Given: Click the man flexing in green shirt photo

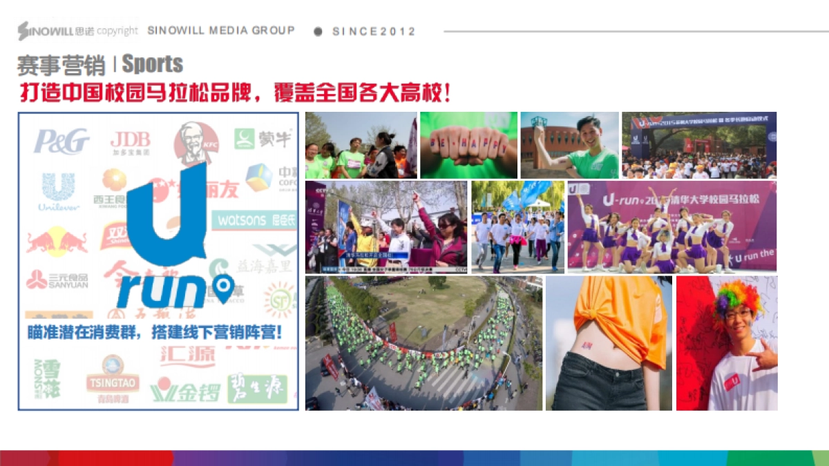Looking at the screenshot, I should [569, 145].
